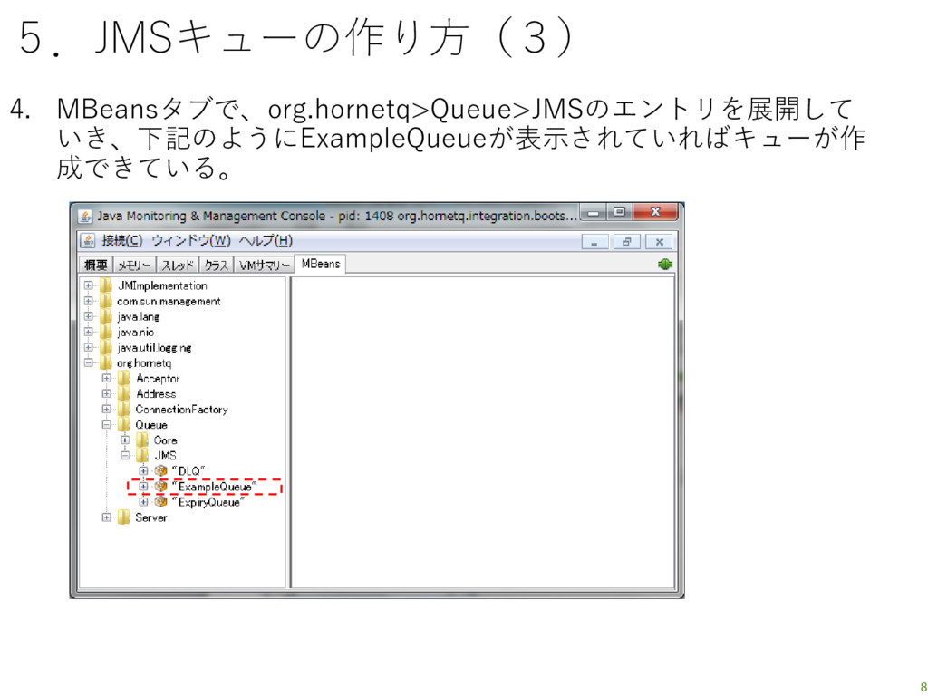
Task: Click the Queue folder icon
Action: (x=123, y=424)
